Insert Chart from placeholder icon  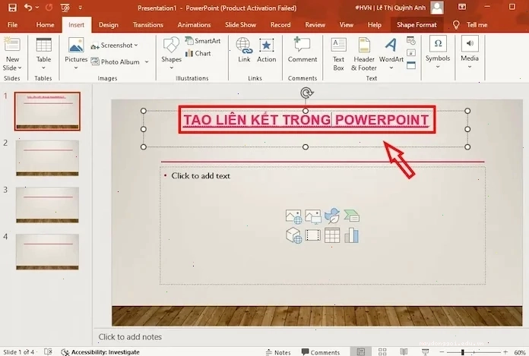pyautogui.click(x=352, y=235)
